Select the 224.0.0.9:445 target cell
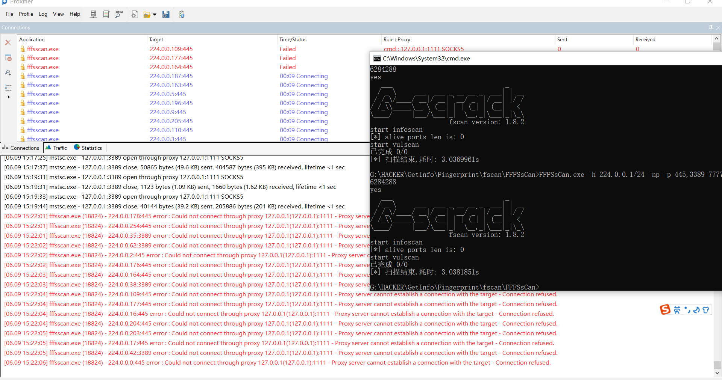Screen dimensions: 722x380 click(168, 112)
